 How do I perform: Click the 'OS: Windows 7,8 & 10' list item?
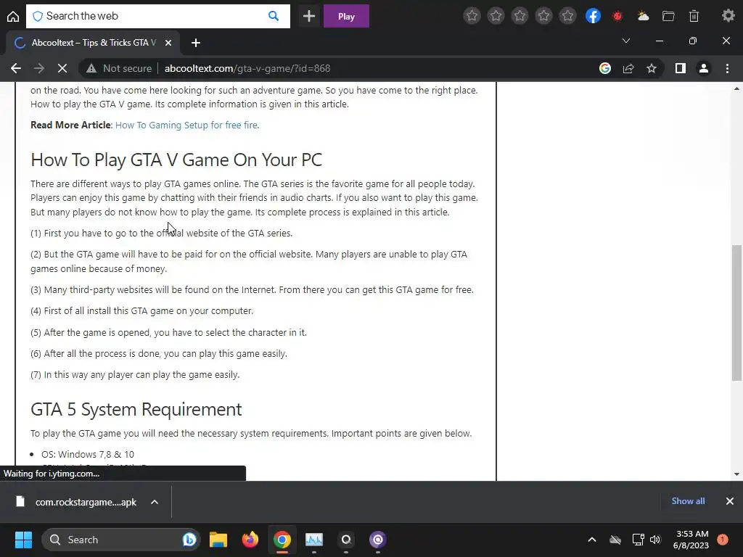(x=88, y=454)
